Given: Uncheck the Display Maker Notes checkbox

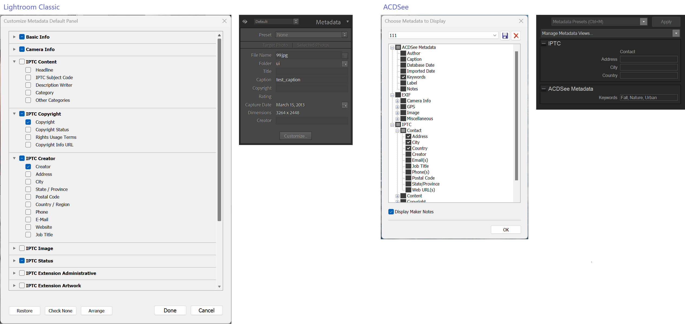Looking at the screenshot, I should tap(391, 212).
